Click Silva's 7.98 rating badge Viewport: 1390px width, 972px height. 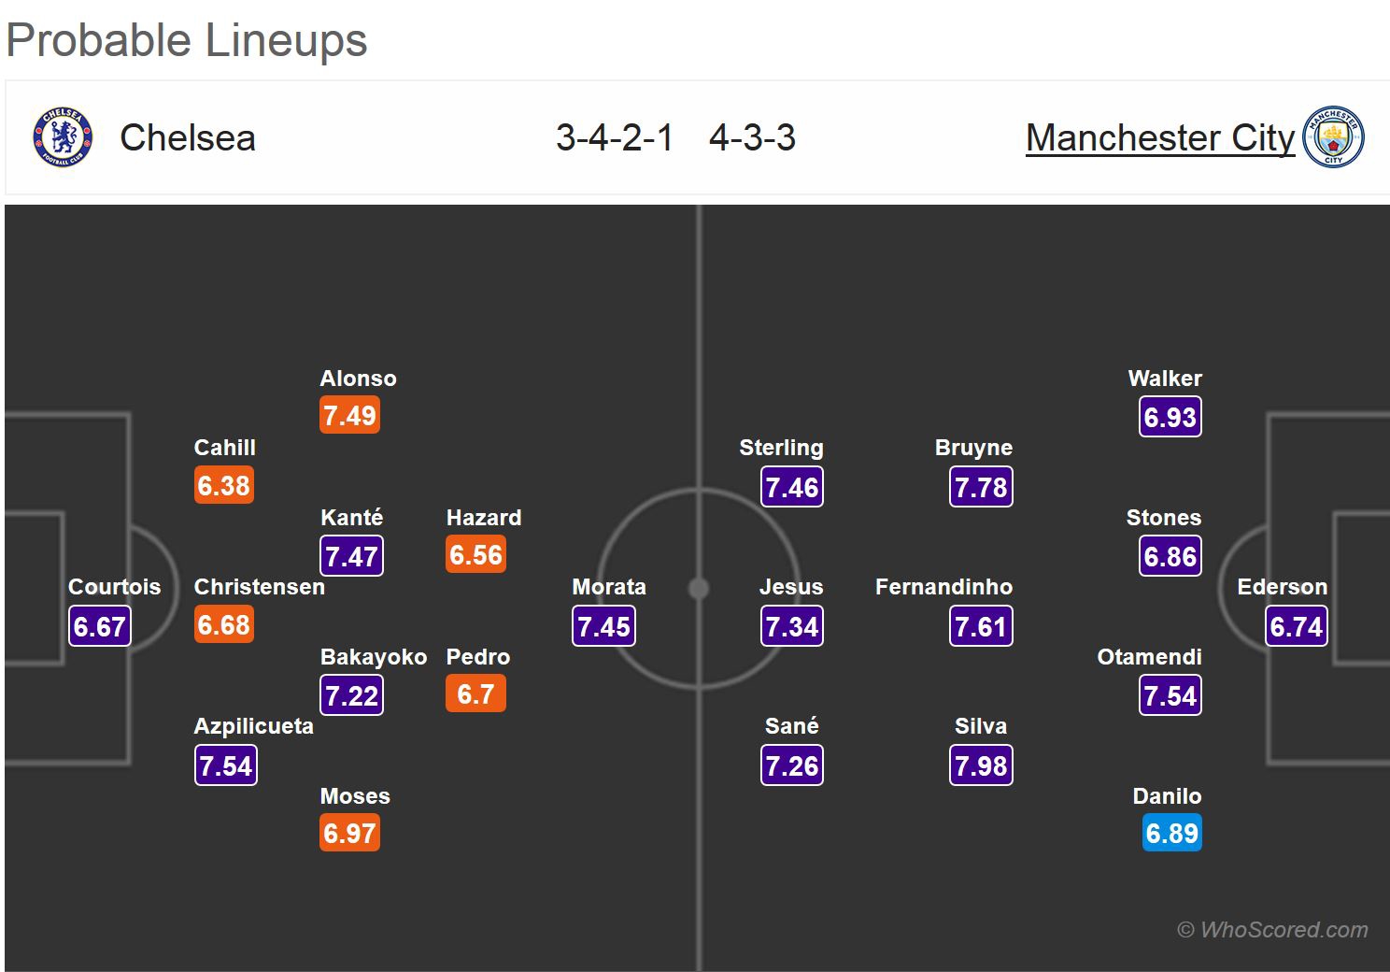click(x=981, y=765)
